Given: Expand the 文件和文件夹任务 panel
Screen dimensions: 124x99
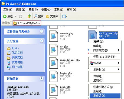Looking at the screenshot, I should 41,31.
